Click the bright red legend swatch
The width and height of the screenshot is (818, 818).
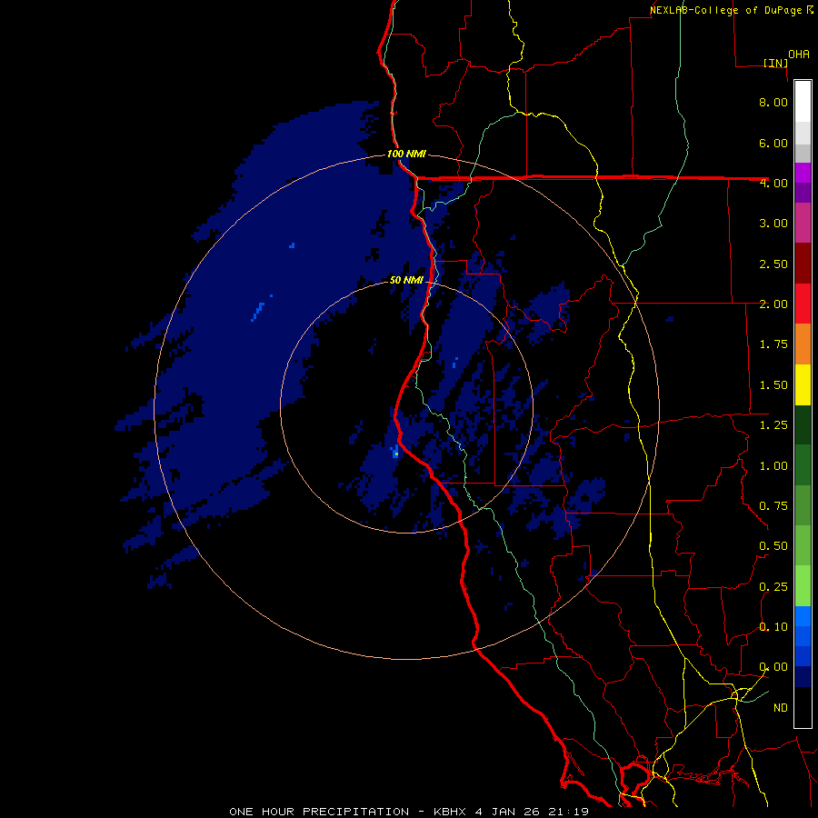pos(803,304)
